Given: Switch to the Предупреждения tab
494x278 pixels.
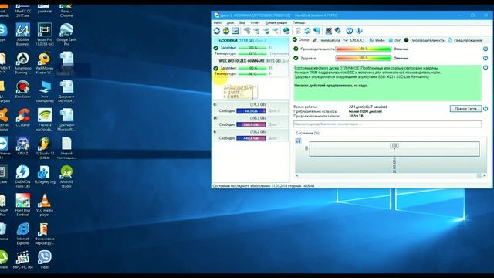Looking at the screenshot, I should 465,40.
